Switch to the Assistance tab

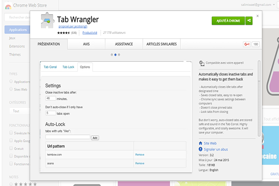(124, 44)
